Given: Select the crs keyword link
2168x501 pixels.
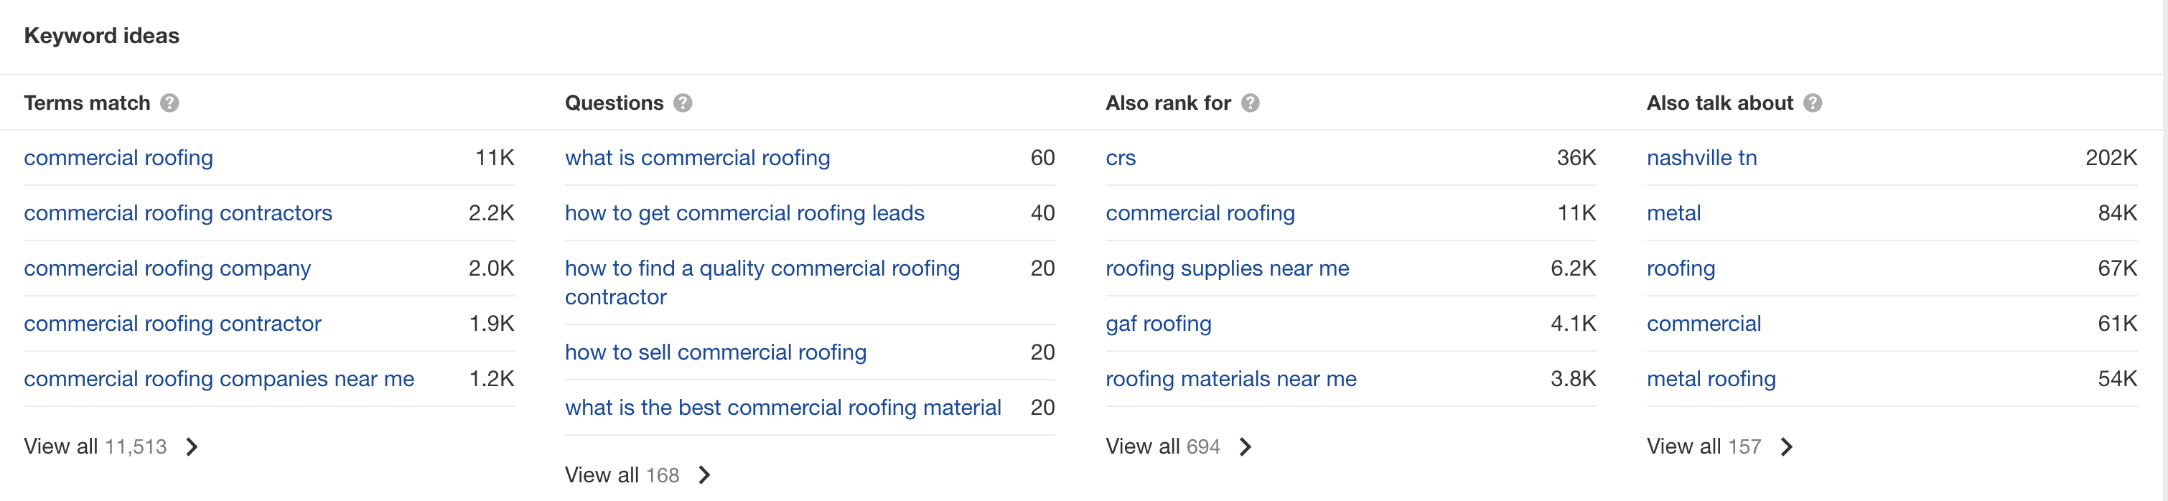Looking at the screenshot, I should [x=1120, y=157].
